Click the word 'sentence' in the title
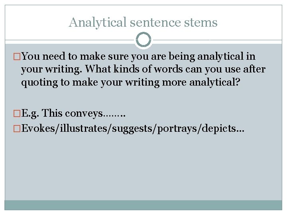This screenshot has width=287, height=215. pyautogui.click(x=155, y=22)
